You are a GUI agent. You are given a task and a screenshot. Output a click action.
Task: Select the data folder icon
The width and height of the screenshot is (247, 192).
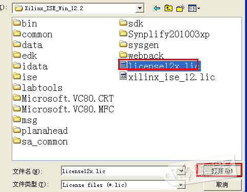coord(17,44)
